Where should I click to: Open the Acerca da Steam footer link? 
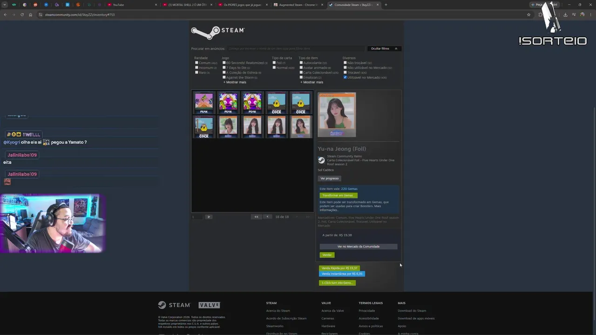pos(278,311)
